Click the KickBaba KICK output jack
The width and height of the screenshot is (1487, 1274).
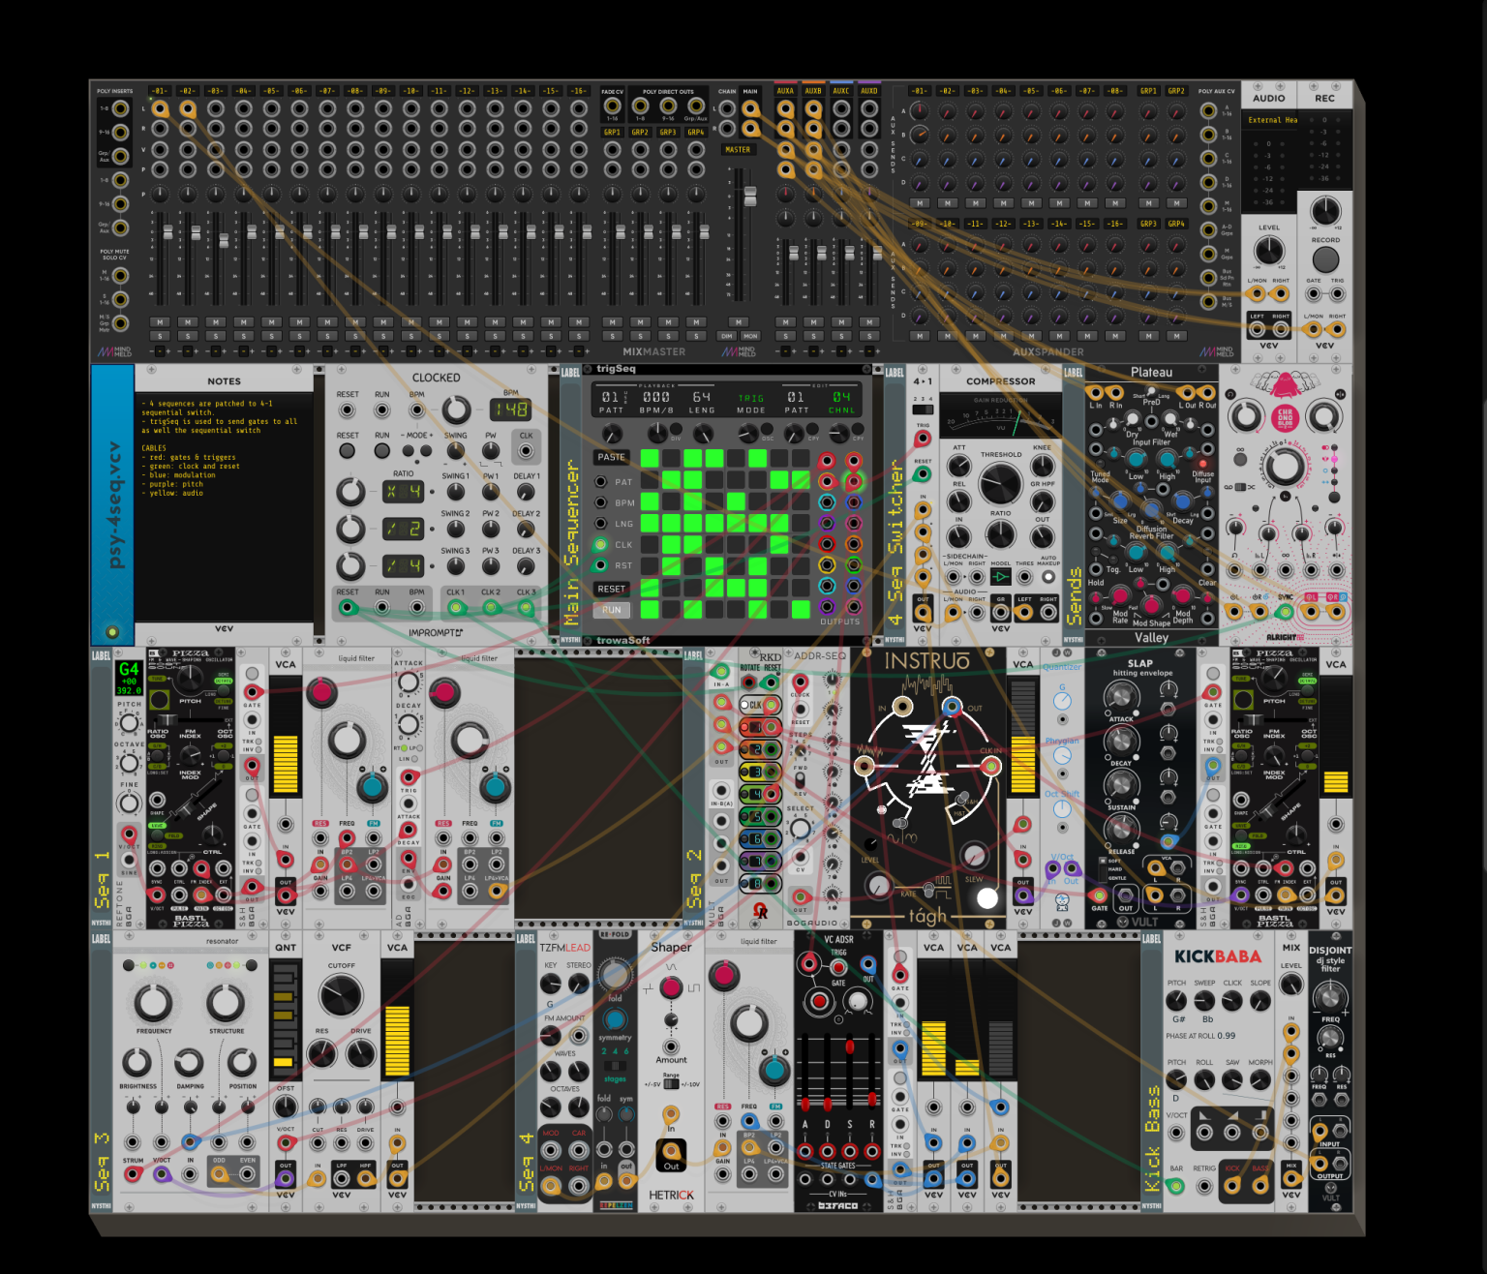point(1232,1185)
